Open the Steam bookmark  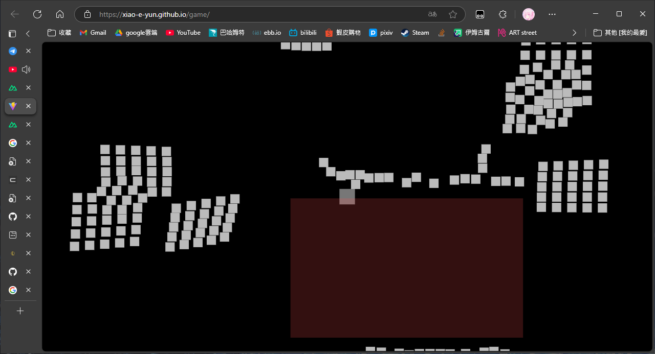(x=414, y=32)
